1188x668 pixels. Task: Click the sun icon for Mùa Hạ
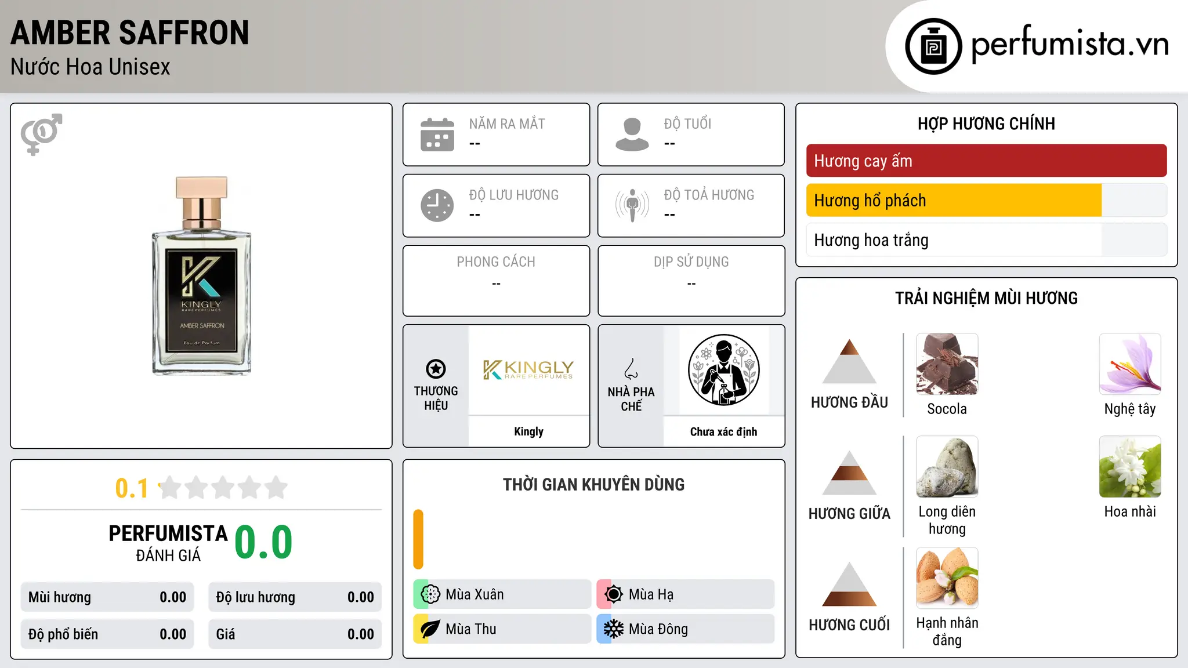(x=614, y=594)
